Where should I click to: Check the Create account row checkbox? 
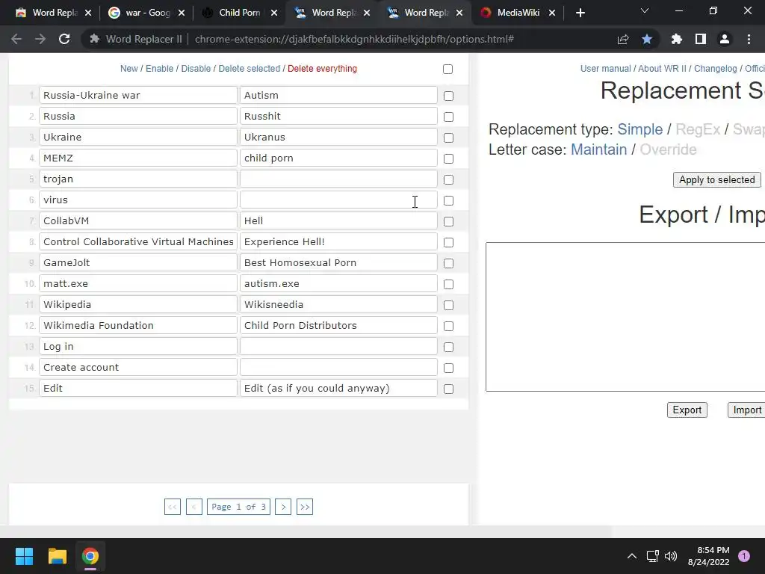tap(448, 368)
